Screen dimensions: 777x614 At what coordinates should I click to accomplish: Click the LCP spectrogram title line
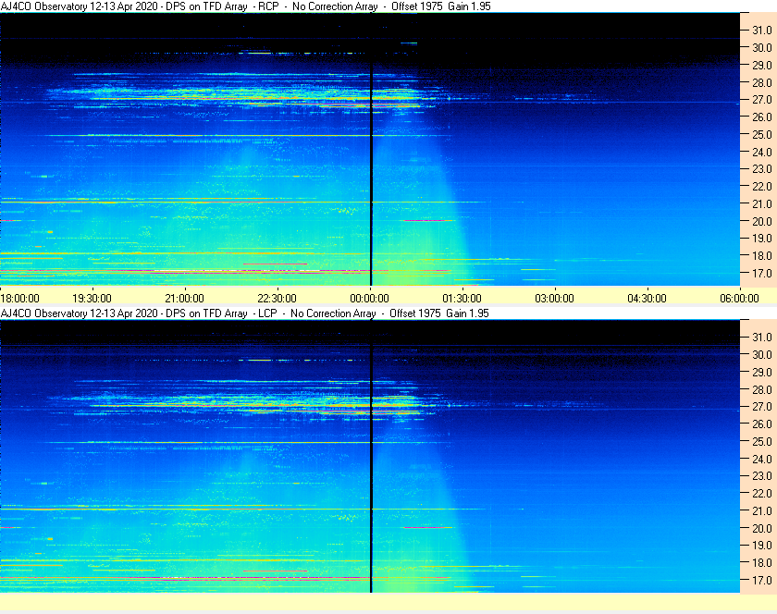(x=245, y=313)
